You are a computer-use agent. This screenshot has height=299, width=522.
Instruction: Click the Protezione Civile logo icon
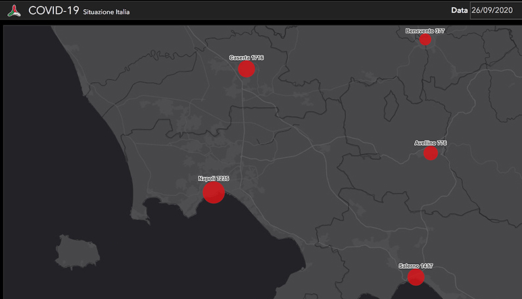(14, 11)
